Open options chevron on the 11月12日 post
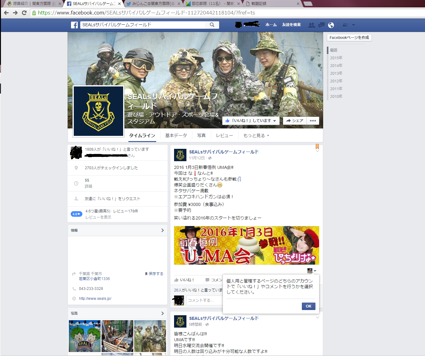The width and height of the screenshot is (425, 356). pyautogui.click(x=317, y=151)
